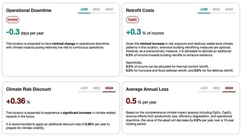Select LOW tab in Retrofit Costs card
The height and width of the screenshot is (137, 243).
(204, 10)
